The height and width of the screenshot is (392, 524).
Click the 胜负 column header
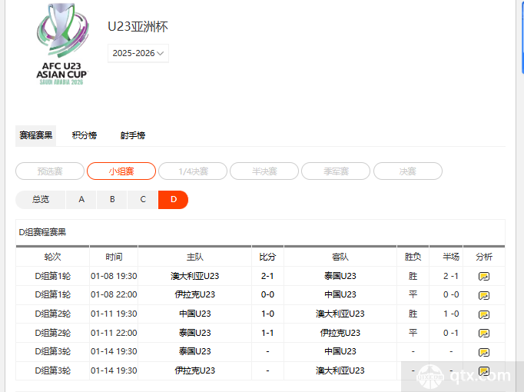coord(413,257)
